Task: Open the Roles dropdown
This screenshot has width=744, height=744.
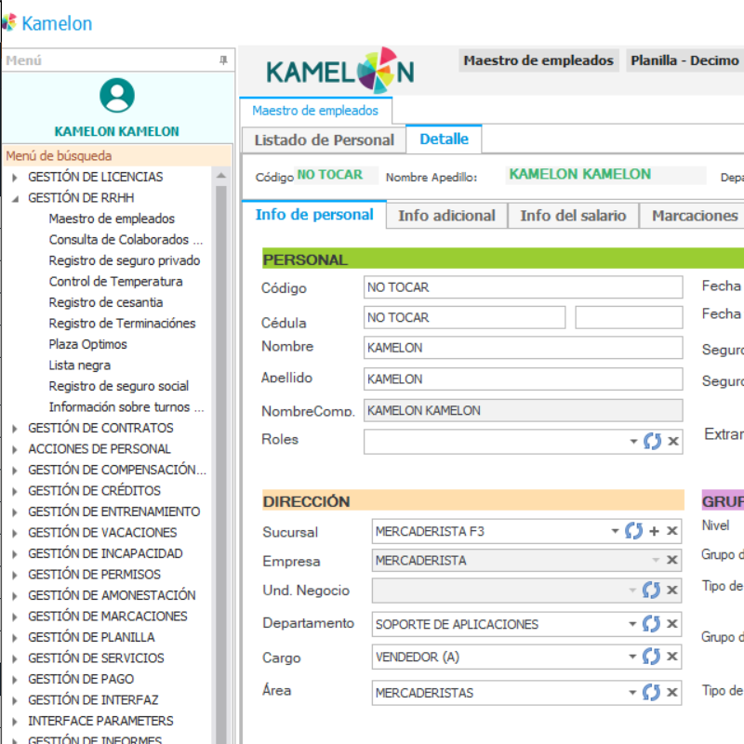Action: point(633,442)
